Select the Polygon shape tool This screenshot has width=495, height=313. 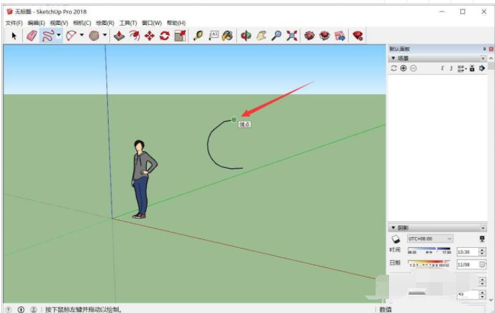click(x=94, y=36)
